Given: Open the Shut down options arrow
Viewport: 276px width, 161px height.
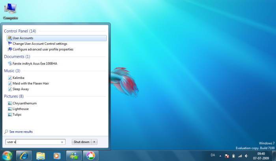Looking at the screenshot, I should (94, 142).
